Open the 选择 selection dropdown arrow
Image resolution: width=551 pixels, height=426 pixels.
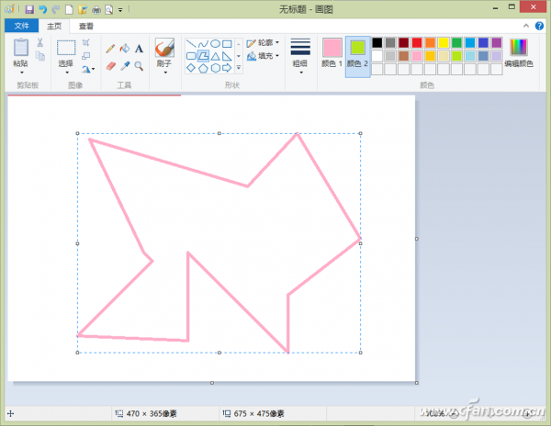67,73
